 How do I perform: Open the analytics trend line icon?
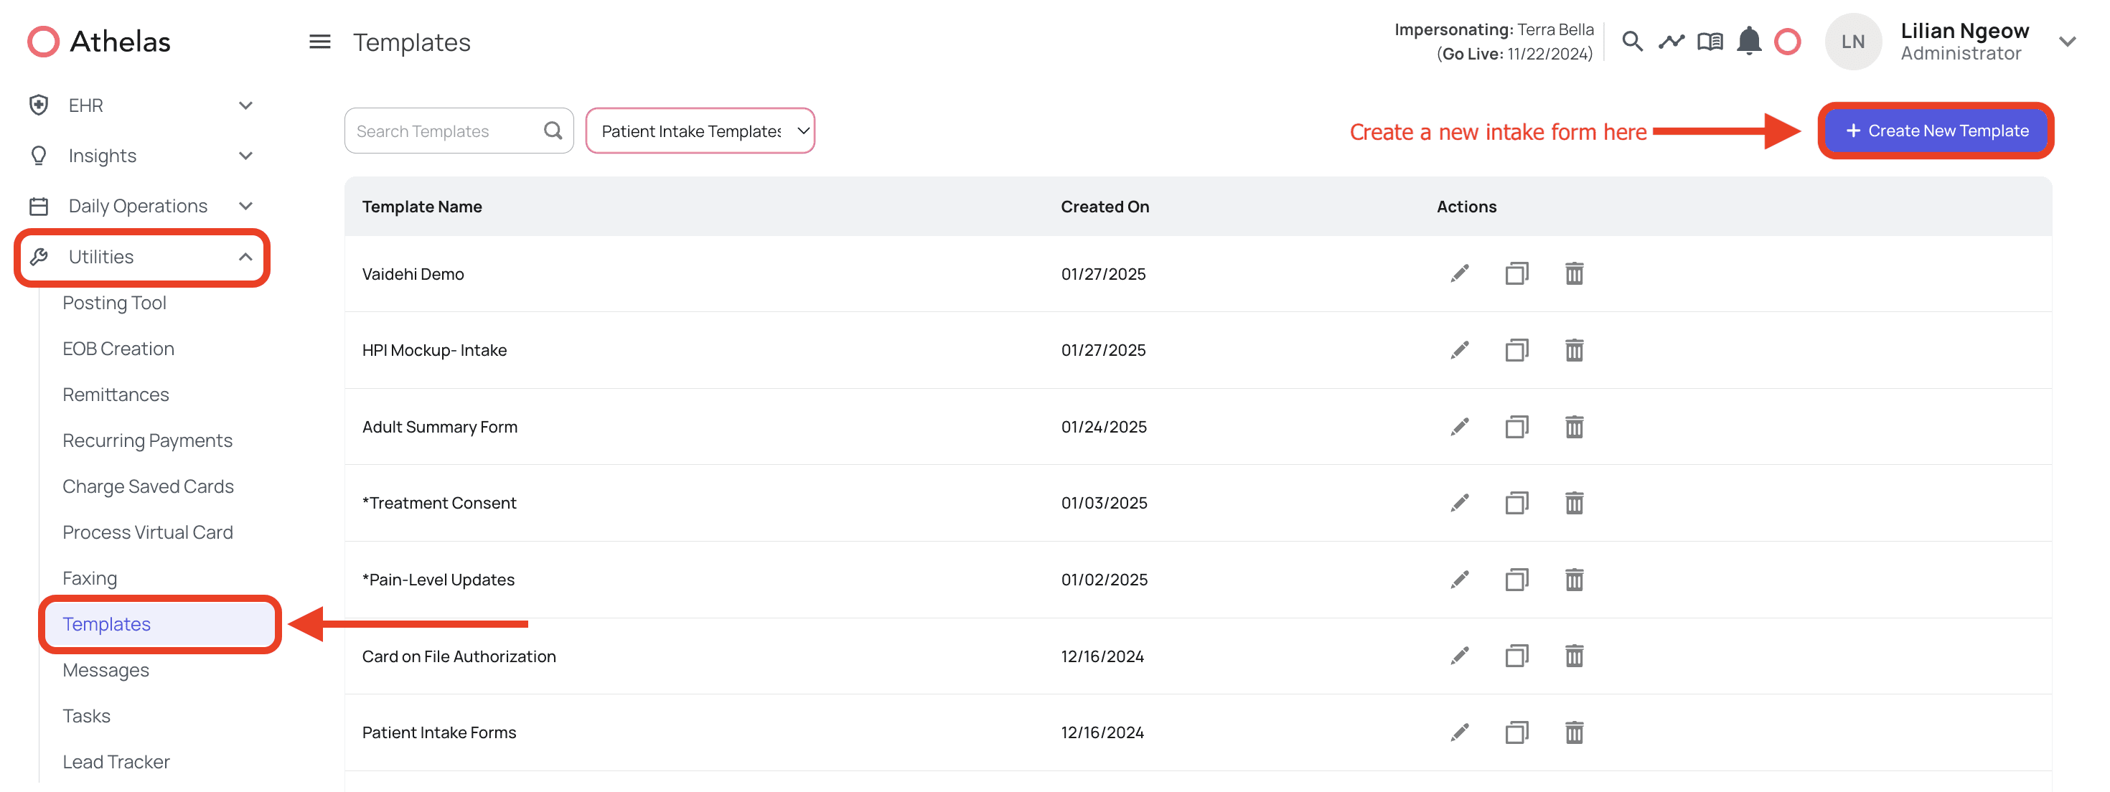(1671, 41)
